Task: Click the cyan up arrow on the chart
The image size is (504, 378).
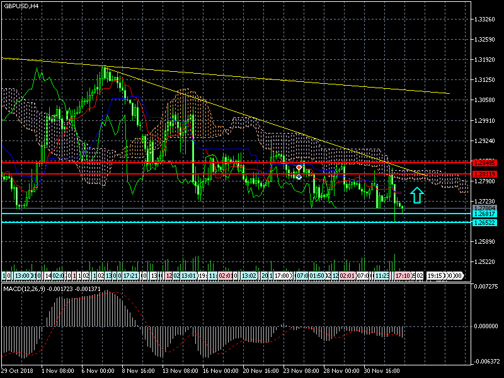Action: [x=417, y=195]
